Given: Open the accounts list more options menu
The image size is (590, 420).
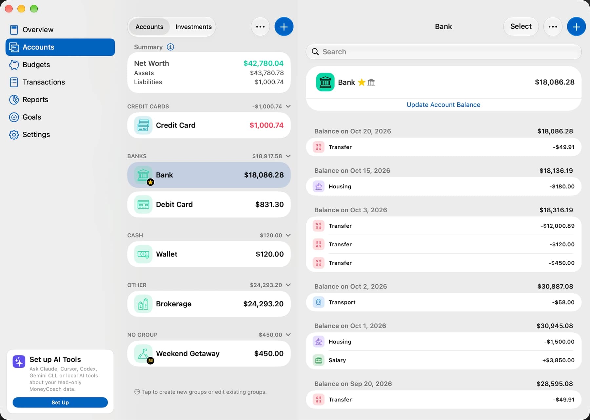Looking at the screenshot, I should pyautogui.click(x=260, y=27).
